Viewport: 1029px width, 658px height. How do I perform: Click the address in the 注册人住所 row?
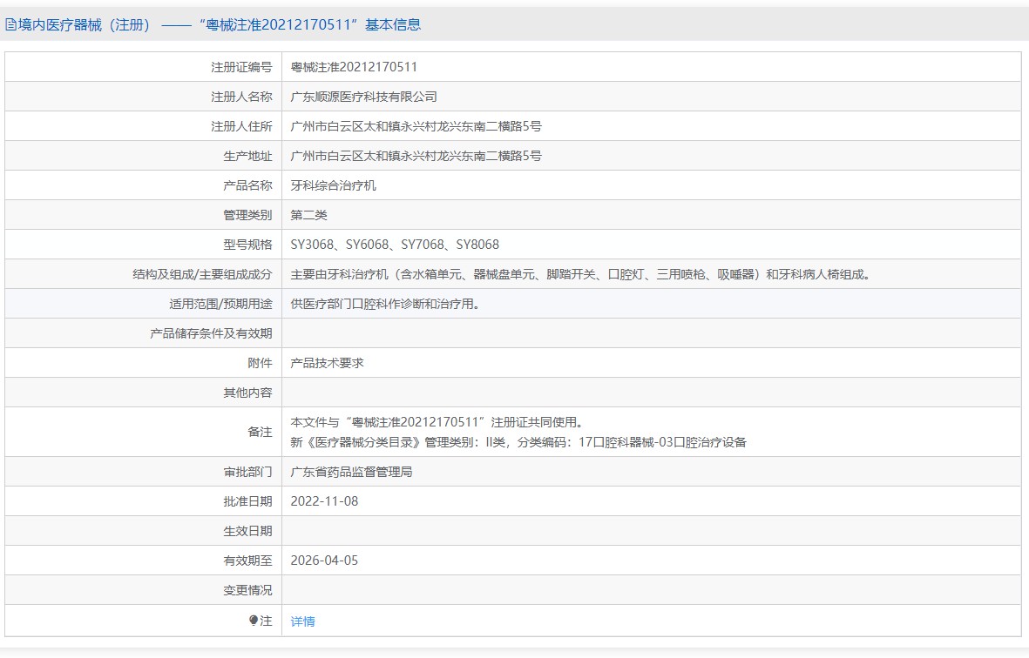pyautogui.click(x=416, y=126)
